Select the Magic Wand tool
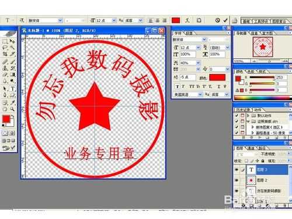292x219 pixels. (12, 47)
